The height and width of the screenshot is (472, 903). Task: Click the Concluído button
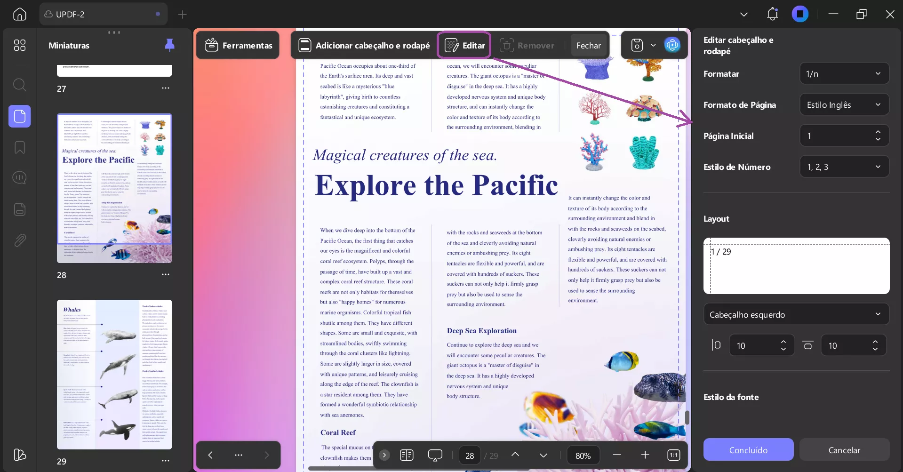click(x=748, y=450)
